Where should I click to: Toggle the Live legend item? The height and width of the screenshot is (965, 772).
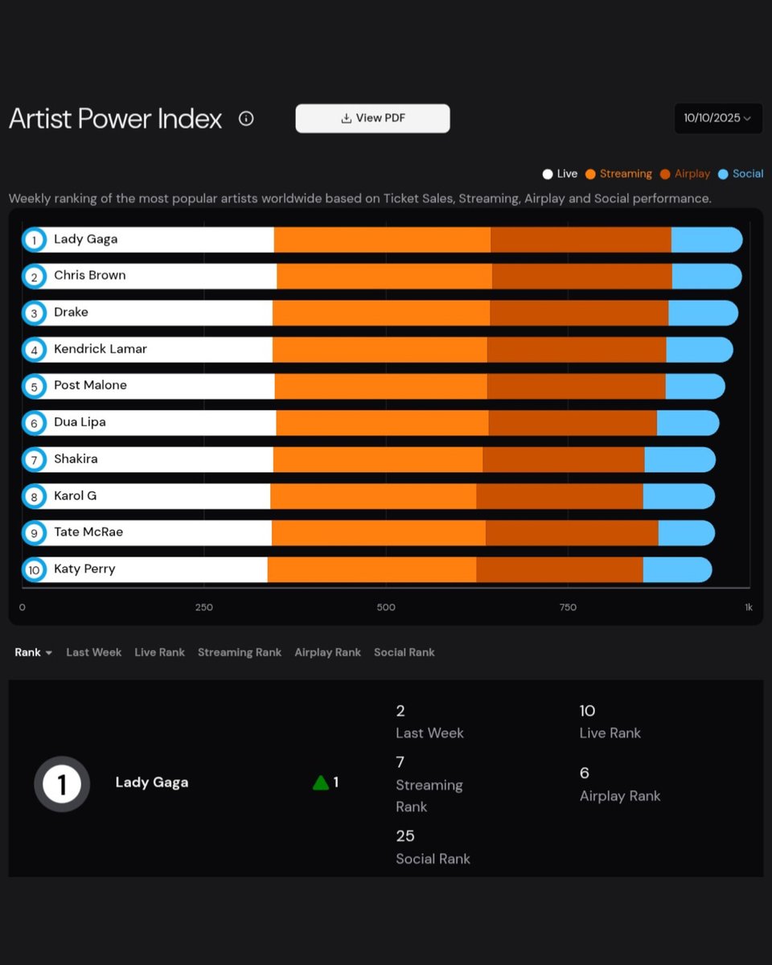561,174
